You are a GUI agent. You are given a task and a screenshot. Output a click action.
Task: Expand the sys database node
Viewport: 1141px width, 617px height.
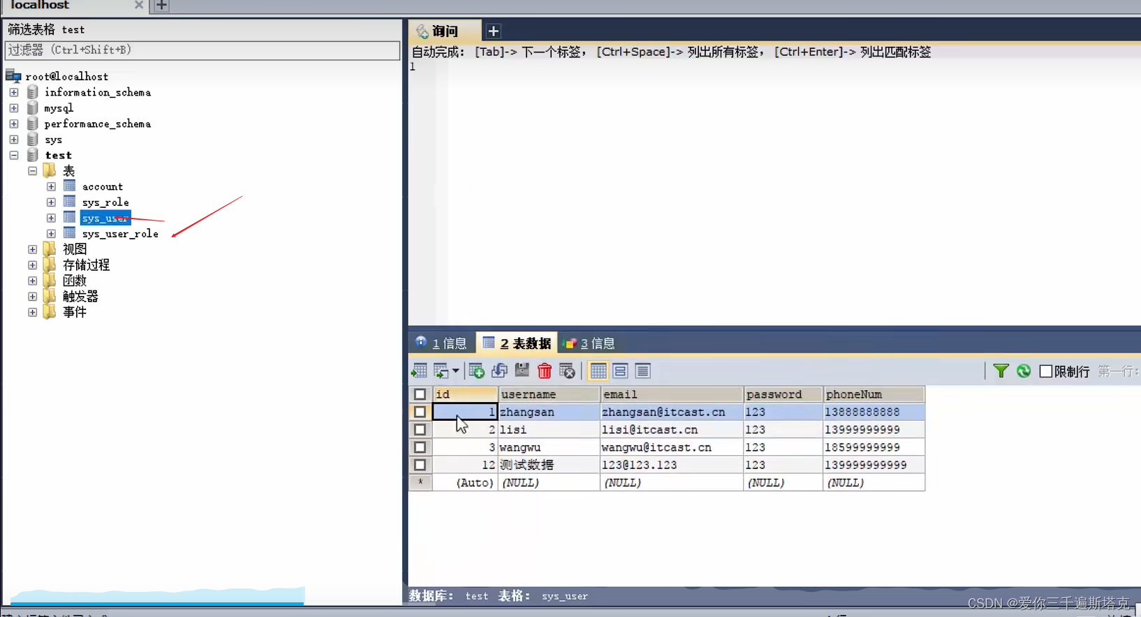click(x=14, y=140)
